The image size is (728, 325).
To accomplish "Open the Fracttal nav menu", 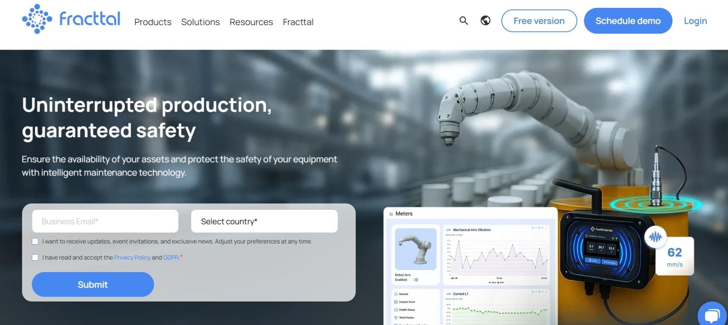I will tap(298, 22).
